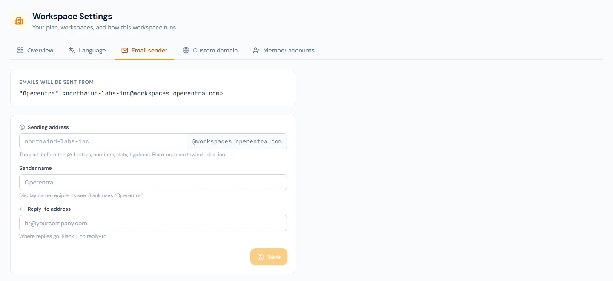613x281 pixels.
Task: Click the Reply-to address label
Action: (x=49, y=209)
